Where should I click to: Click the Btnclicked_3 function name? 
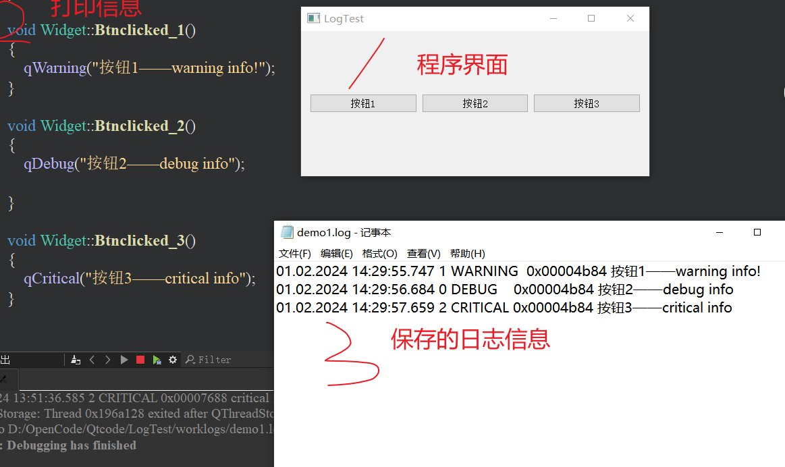(140, 241)
